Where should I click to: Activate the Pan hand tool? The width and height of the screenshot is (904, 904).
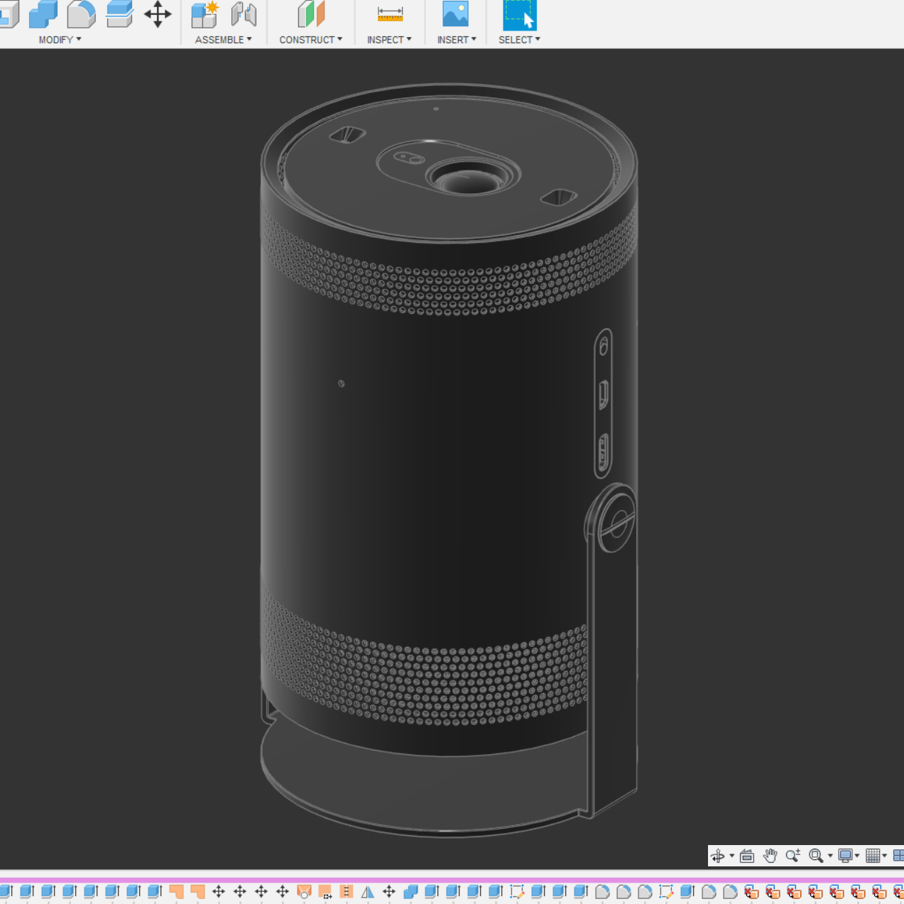[x=770, y=856]
